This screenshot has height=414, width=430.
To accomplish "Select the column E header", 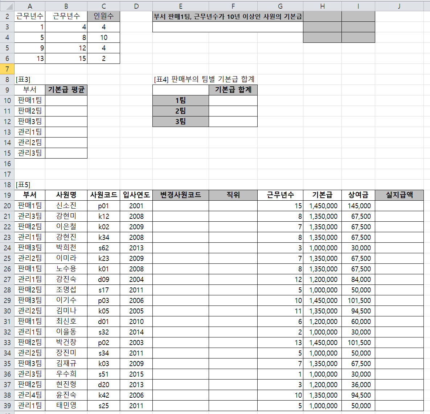I will click(180, 6).
